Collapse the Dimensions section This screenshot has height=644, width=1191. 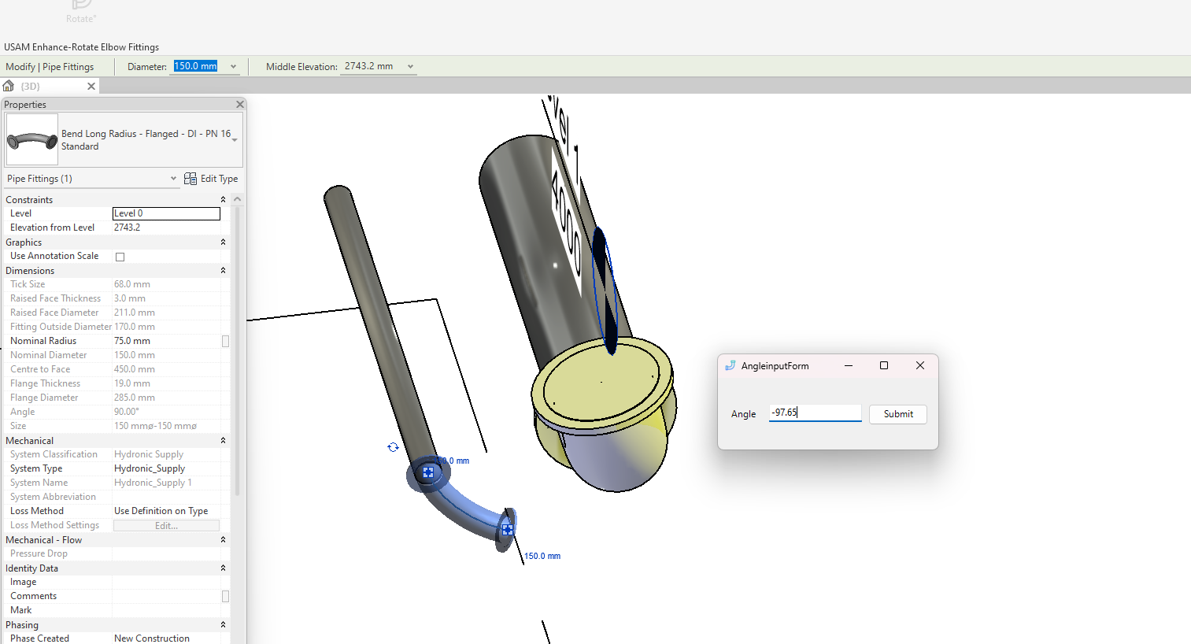[223, 271]
